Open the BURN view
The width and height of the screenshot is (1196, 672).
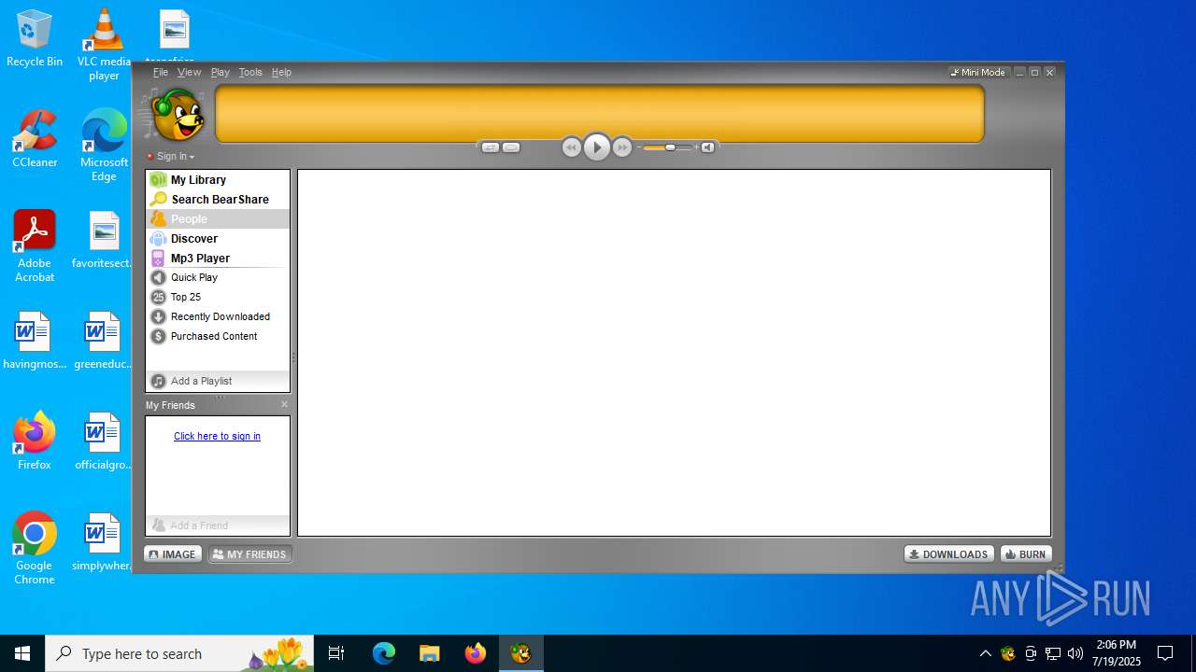1026,554
